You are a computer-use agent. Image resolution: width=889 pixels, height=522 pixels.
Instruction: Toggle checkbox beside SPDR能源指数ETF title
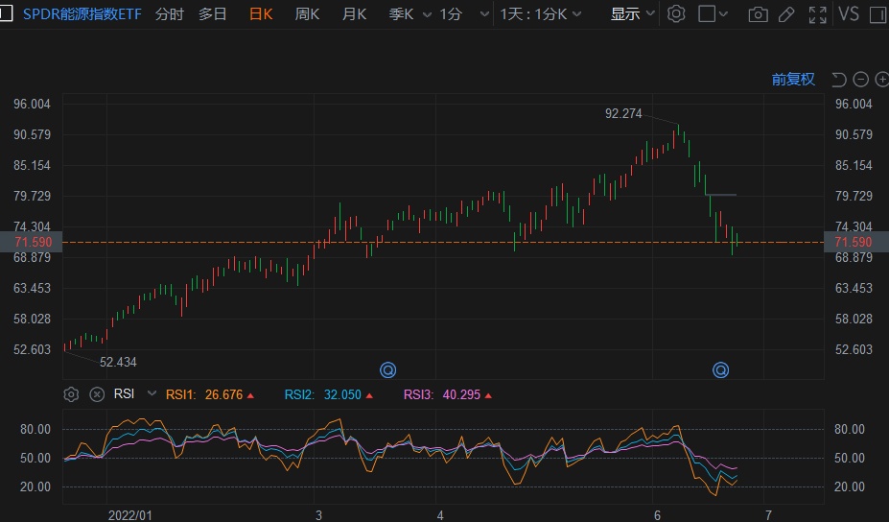(x=7, y=14)
